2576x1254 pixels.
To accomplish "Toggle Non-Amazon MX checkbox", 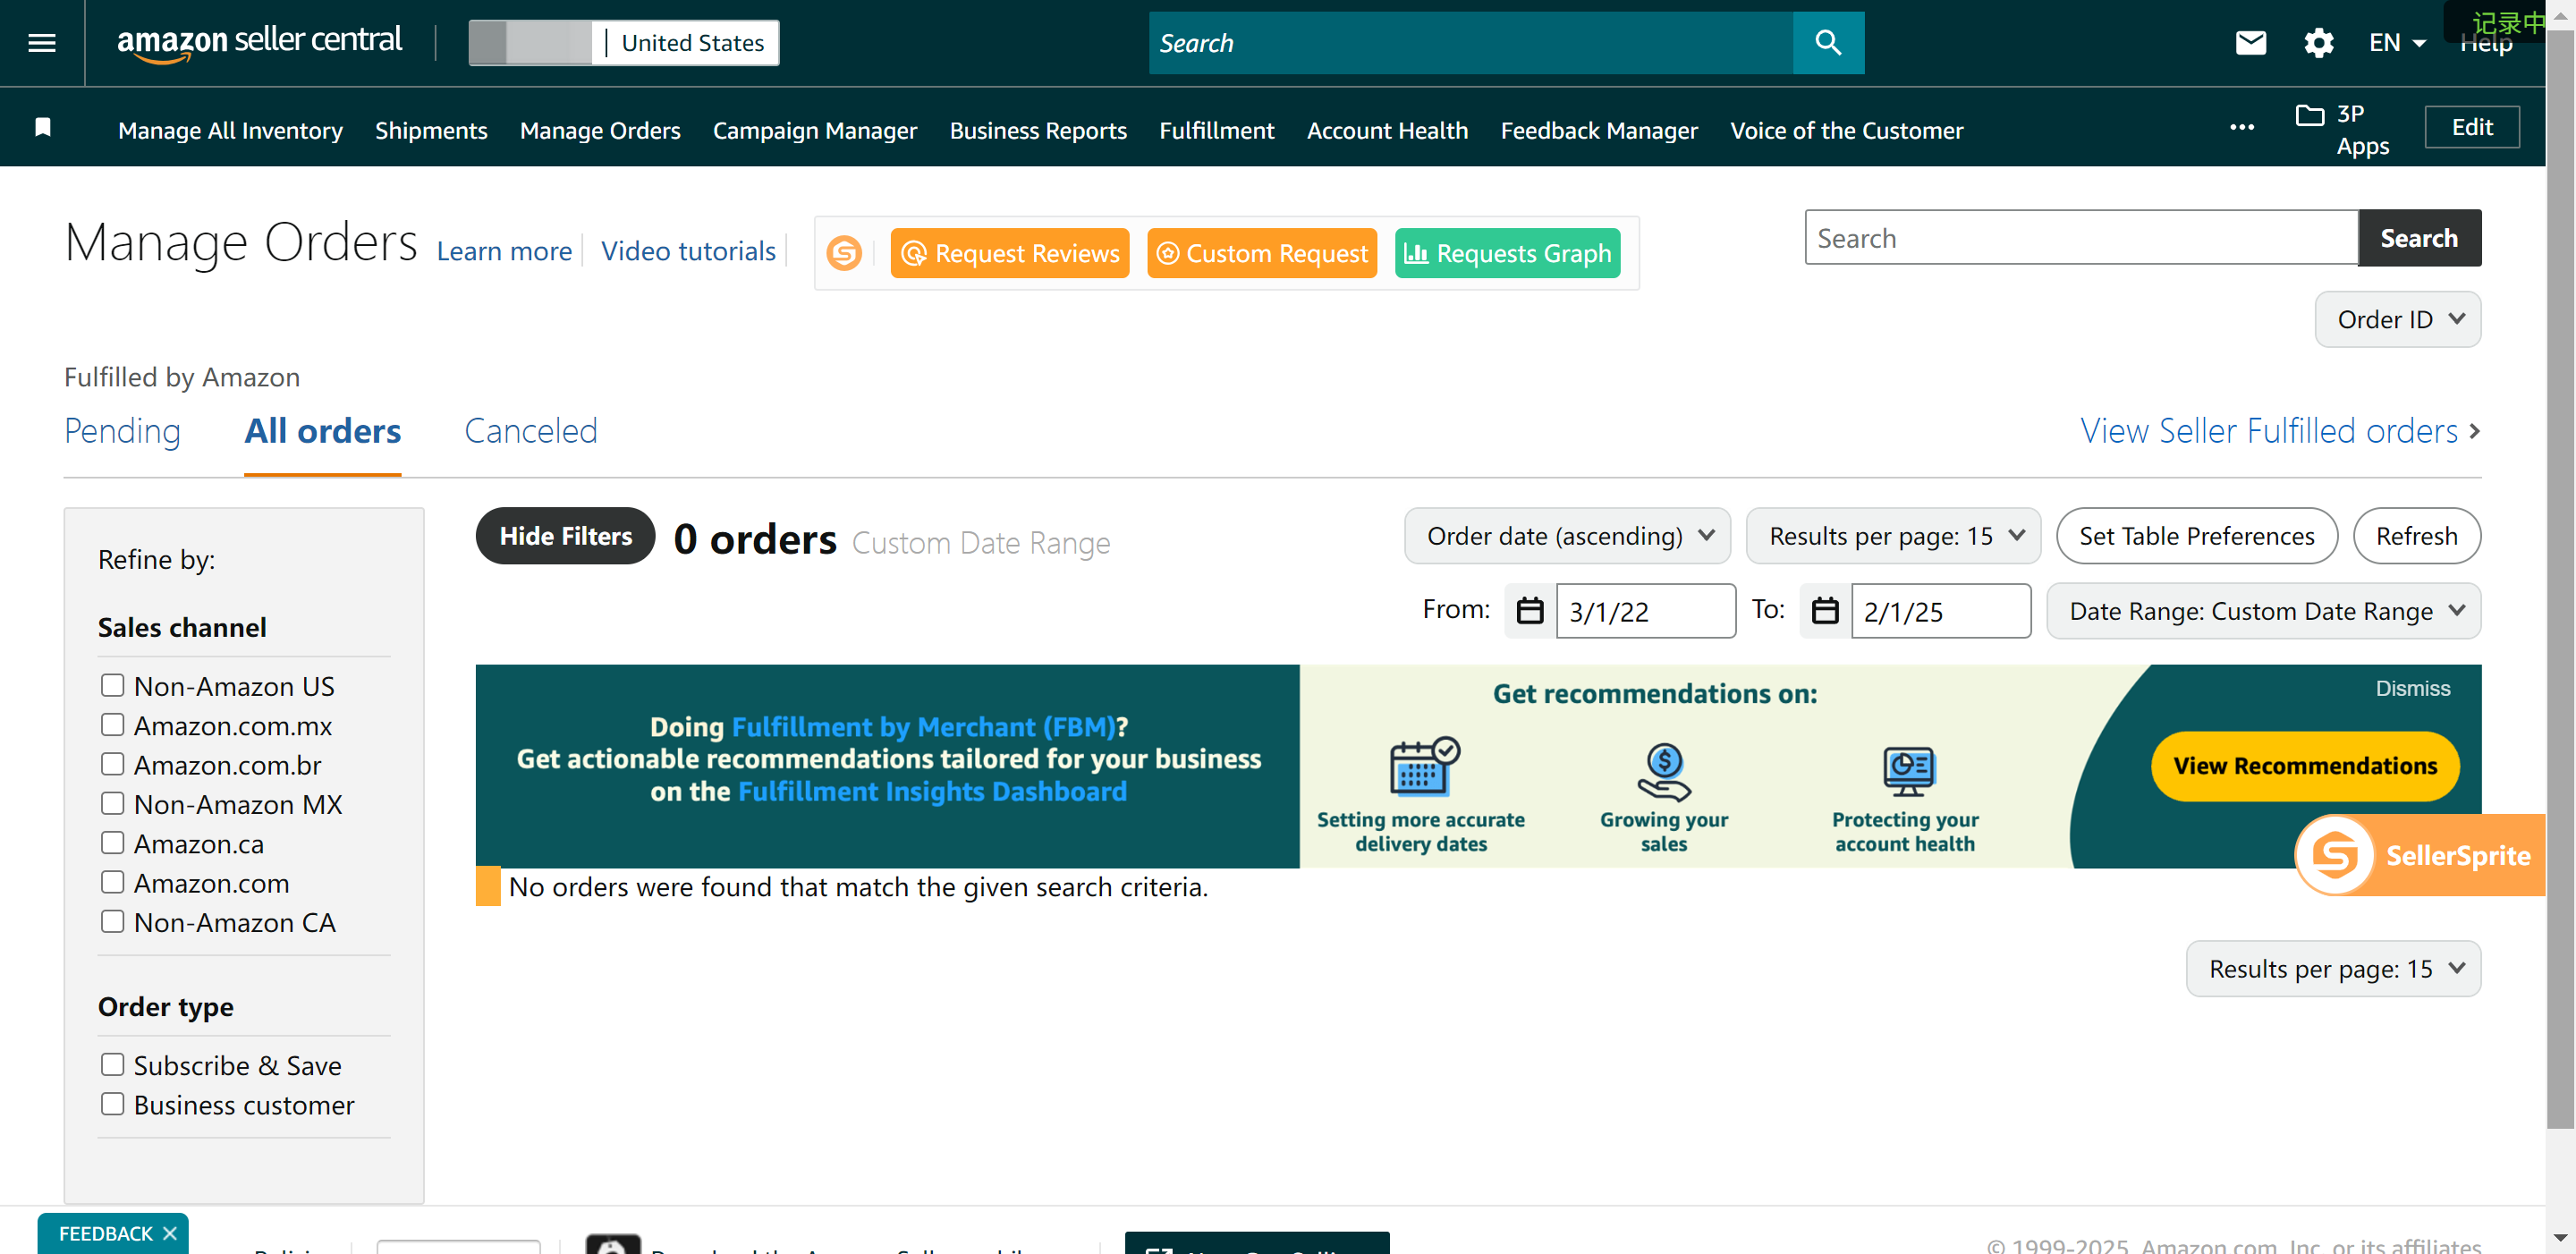I will coord(112,803).
